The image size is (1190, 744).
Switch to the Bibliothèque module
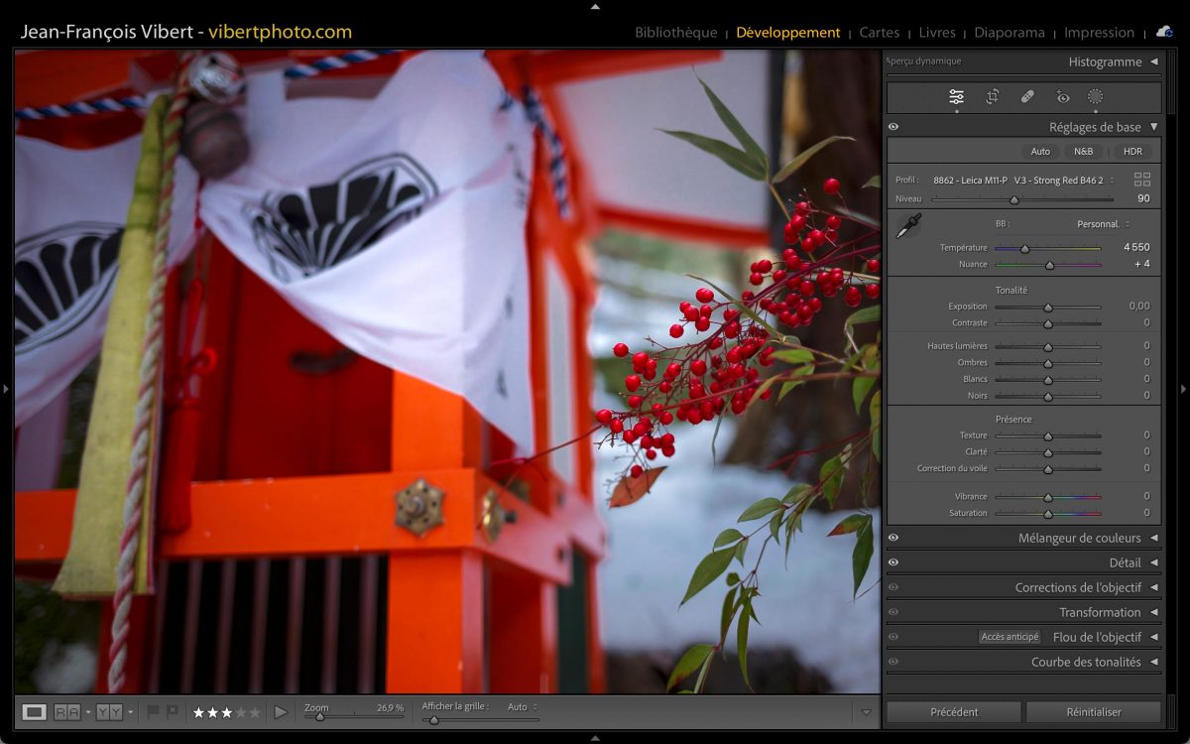pyautogui.click(x=675, y=33)
